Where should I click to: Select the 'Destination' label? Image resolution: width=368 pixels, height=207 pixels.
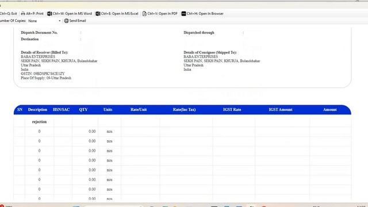29,39
